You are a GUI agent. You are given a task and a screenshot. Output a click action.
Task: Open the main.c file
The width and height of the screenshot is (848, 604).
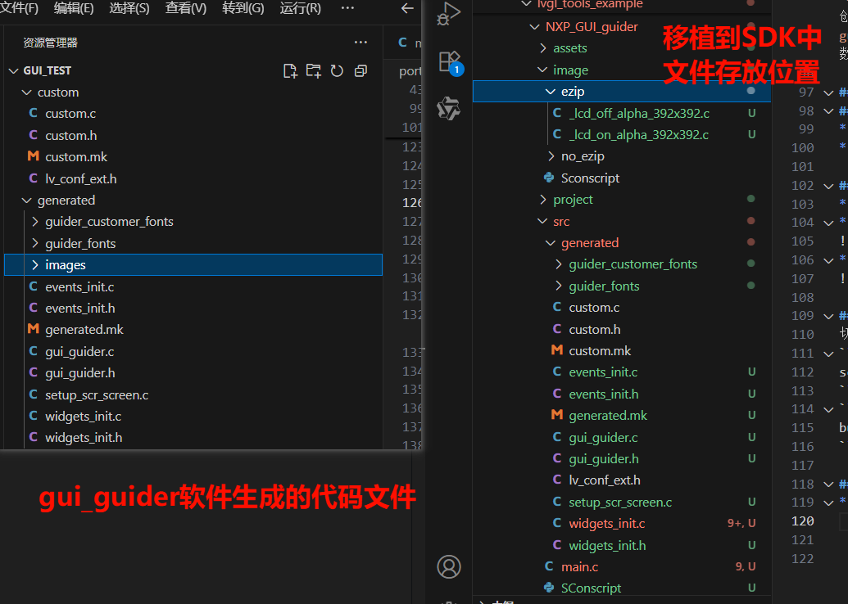(x=579, y=566)
